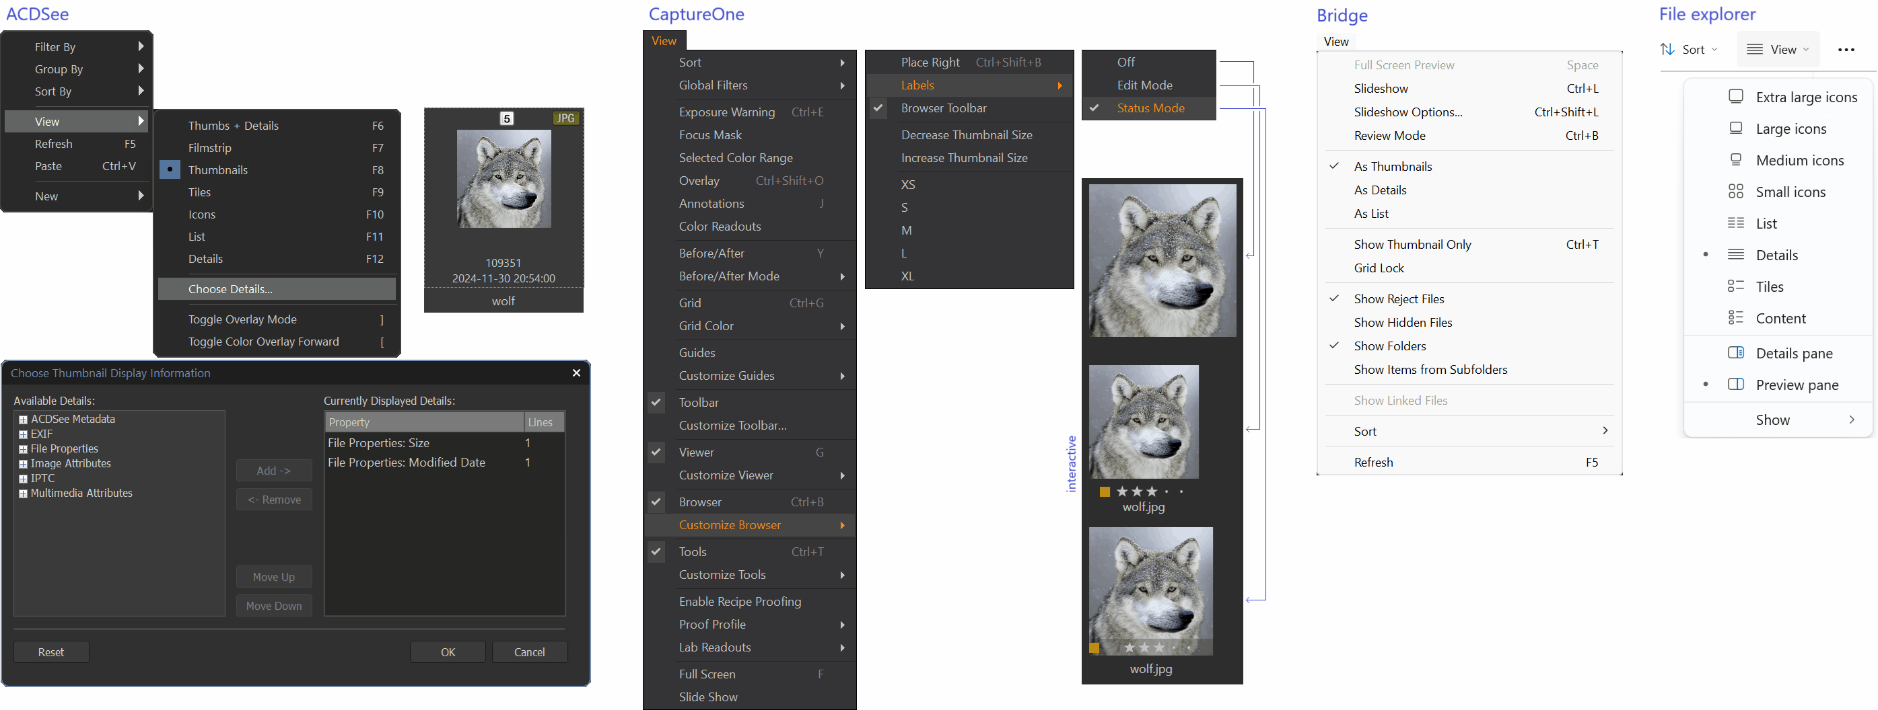
Task: Select the File Properties: Size row
Action: [444, 443]
